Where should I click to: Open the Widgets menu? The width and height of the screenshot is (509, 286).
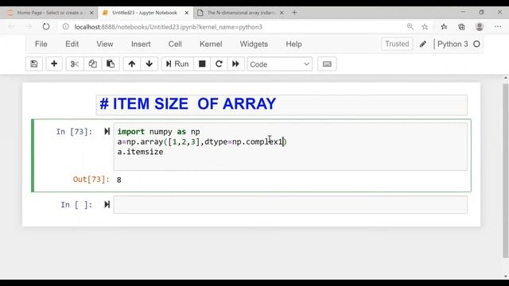click(254, 44)
